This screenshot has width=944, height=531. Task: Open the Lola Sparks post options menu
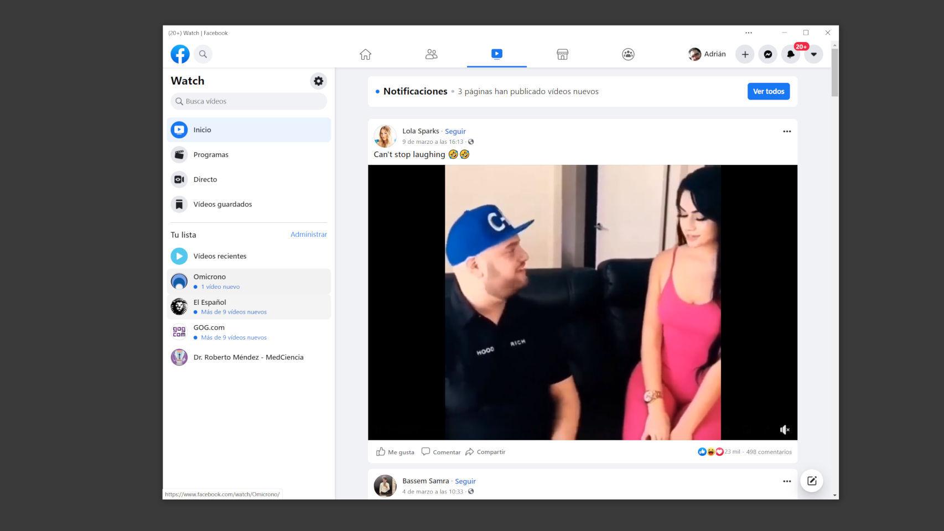point(787,131)
